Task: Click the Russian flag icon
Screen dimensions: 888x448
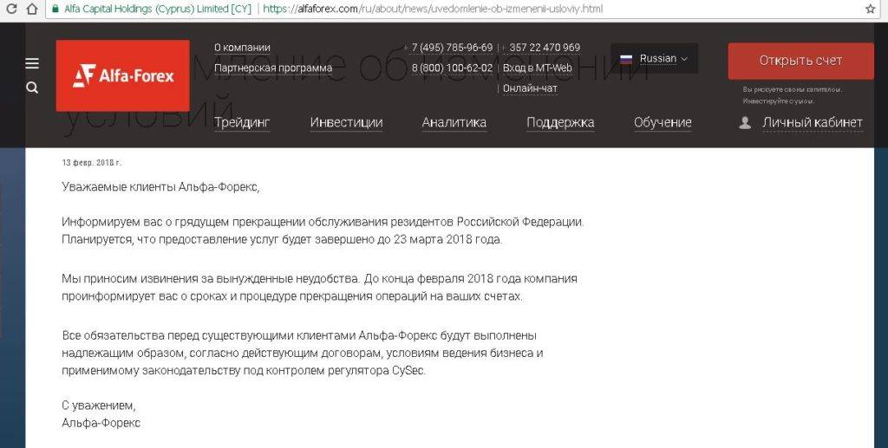Action: 626,59
